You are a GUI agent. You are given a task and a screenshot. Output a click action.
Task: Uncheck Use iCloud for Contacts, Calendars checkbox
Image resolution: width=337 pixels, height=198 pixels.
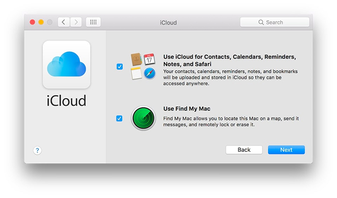(x=119, y=66)
